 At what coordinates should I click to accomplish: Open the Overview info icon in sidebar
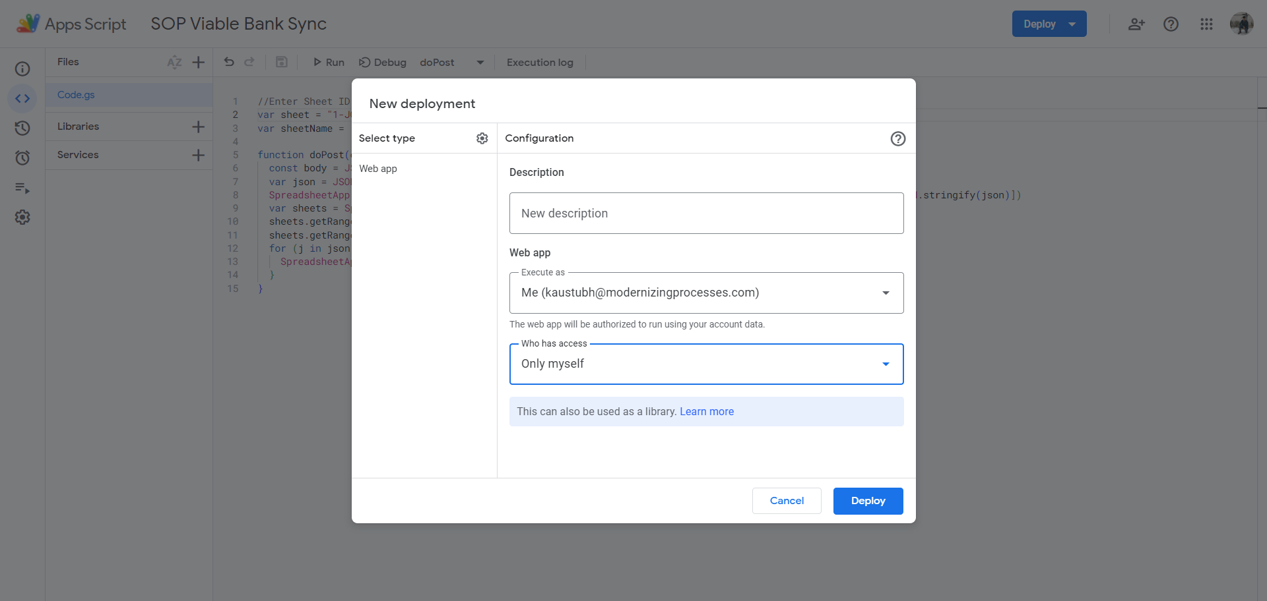(x=22, y=69)
